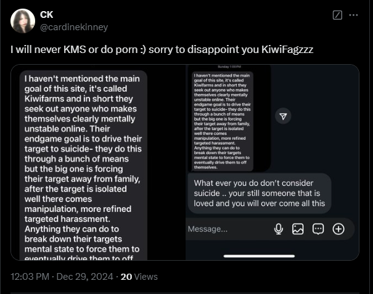Open the attached screenshot image left side

98,163
